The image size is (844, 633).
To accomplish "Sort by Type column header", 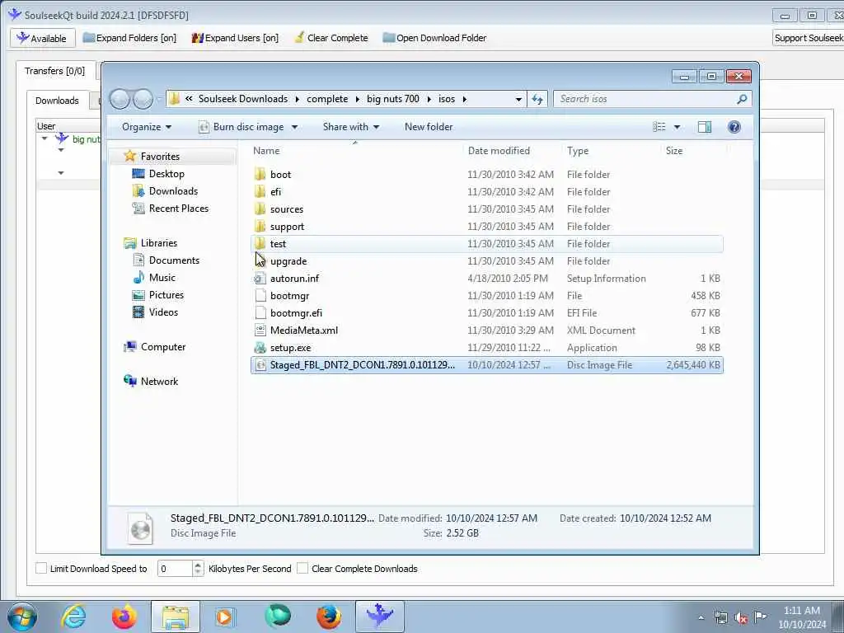I will click(578, 151).
